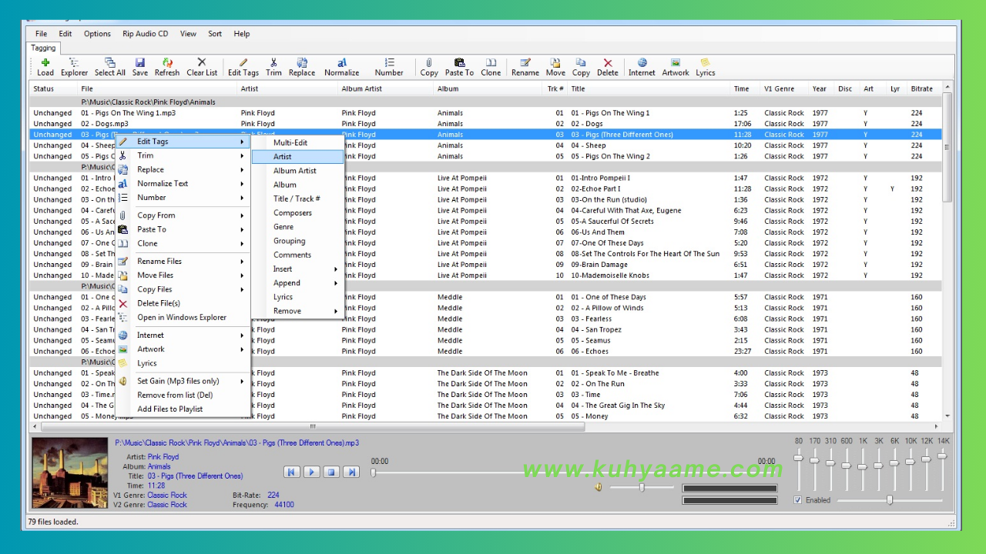Expand the Rename Files submenu
The width and height of the screenshot is (986, 554).
point(183,262)
